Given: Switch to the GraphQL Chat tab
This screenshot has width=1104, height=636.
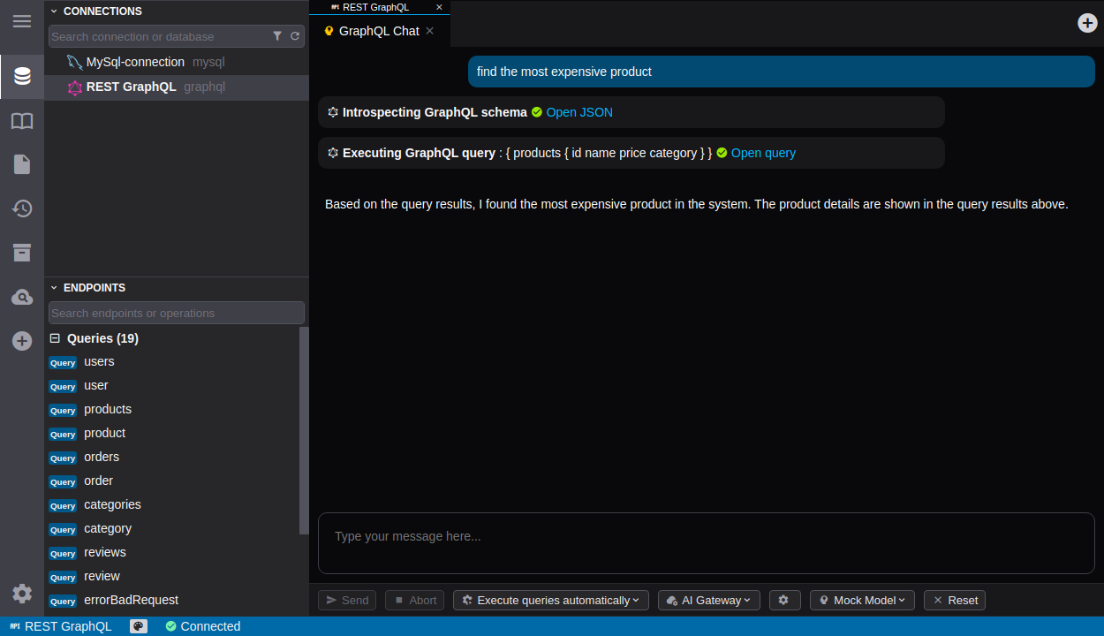Looking at the screenshot, I should 378,31.
